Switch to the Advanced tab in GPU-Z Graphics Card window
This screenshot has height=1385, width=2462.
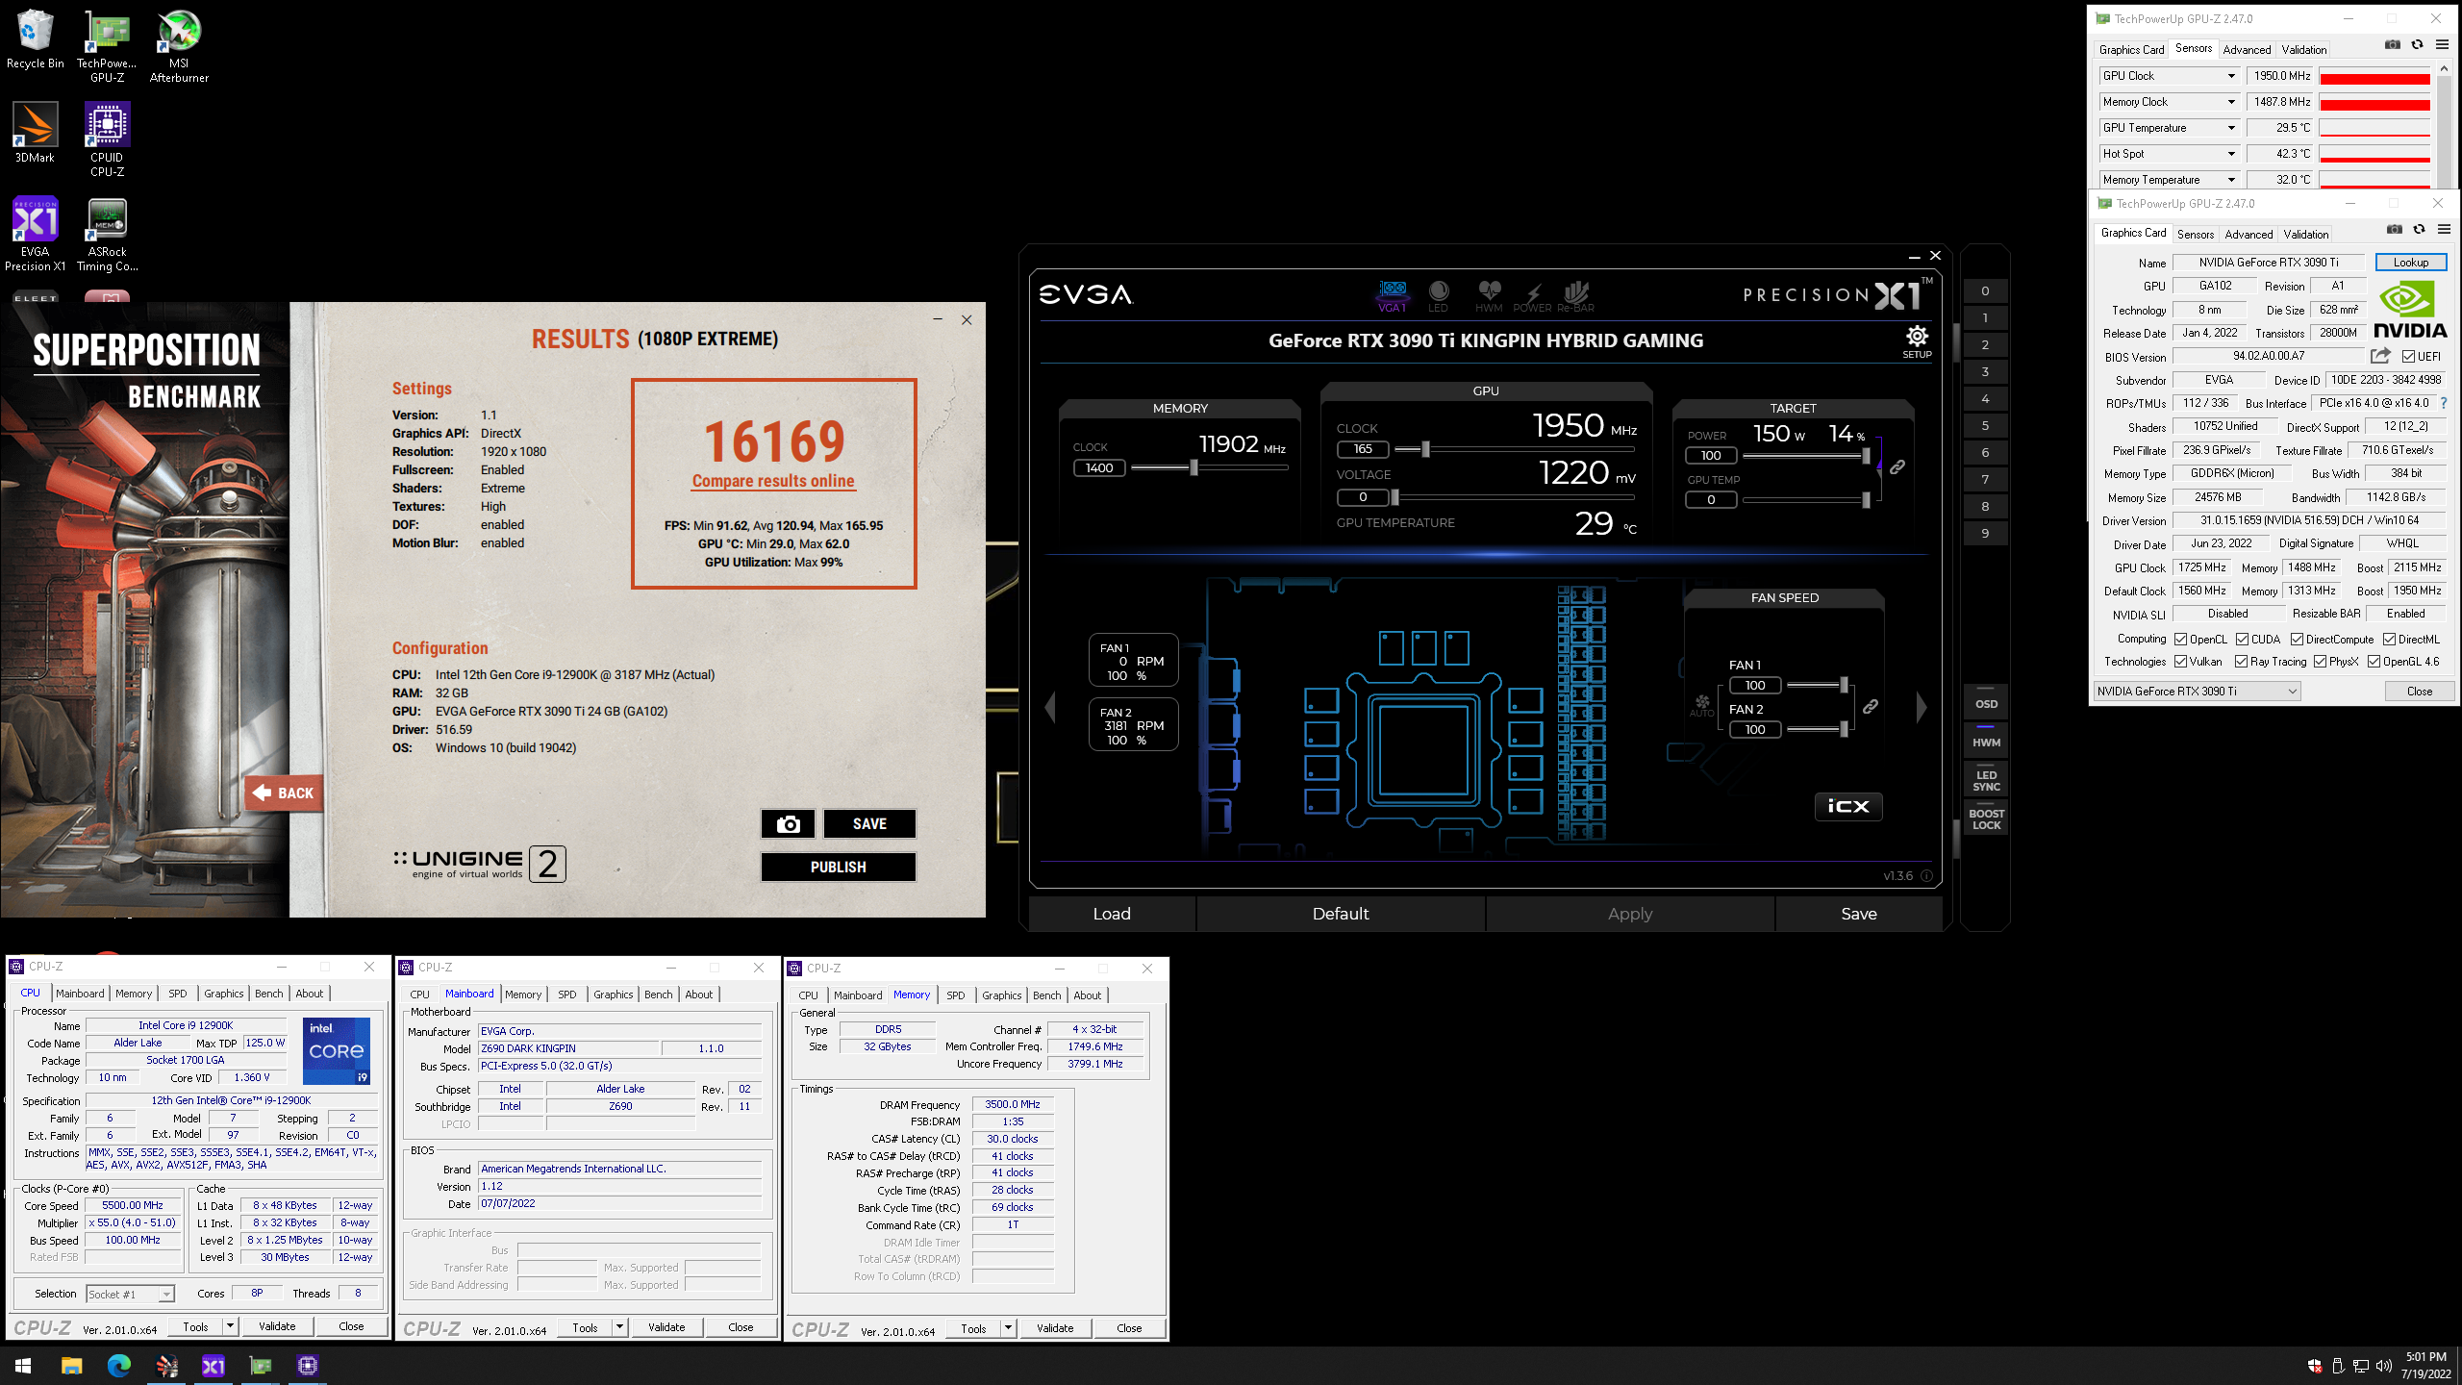[x=2248, y=235]
